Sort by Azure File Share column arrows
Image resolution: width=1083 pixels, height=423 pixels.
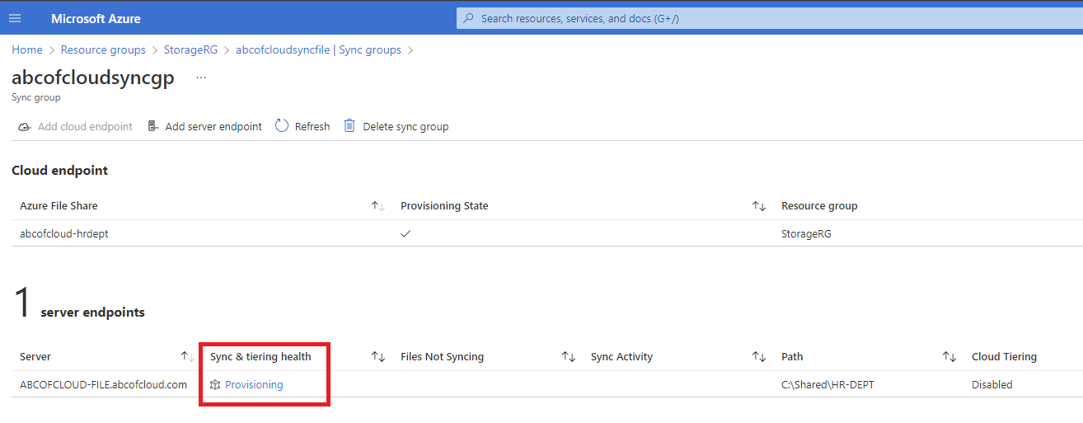pyautogui.click(x=378, y=206)
